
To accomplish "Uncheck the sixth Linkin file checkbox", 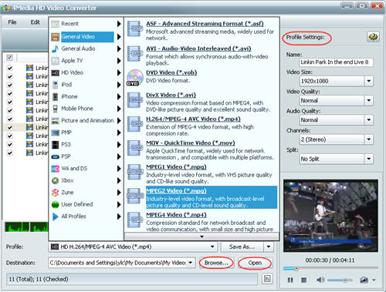I will coord(9,110).
